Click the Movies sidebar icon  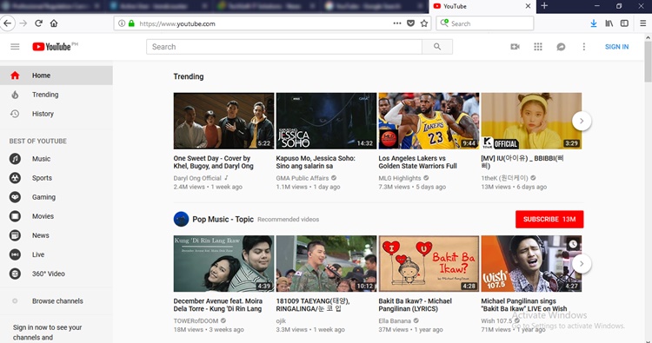click(x=15, y=216)
